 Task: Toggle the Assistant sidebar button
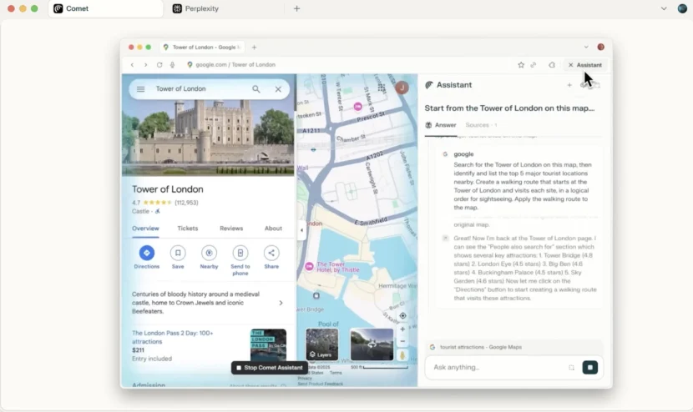point(584,64)
